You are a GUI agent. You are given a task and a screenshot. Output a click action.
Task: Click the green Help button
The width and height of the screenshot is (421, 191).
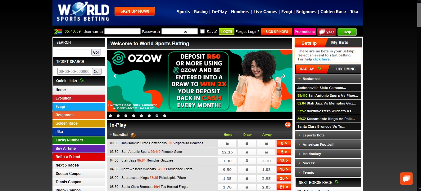[x=347, y=32]
